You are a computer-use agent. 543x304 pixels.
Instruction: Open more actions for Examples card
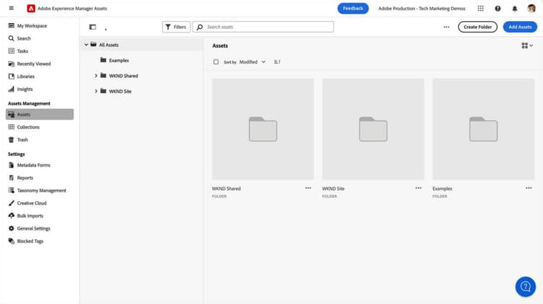pos(529,188)
